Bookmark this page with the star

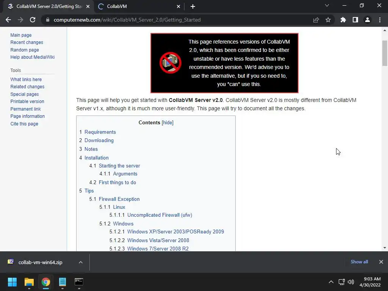(328, 20)
